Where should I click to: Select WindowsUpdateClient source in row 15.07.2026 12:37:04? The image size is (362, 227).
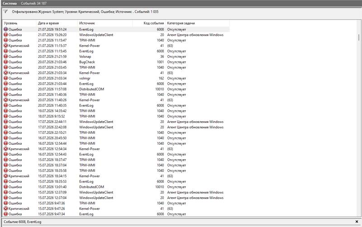point(96,198)
